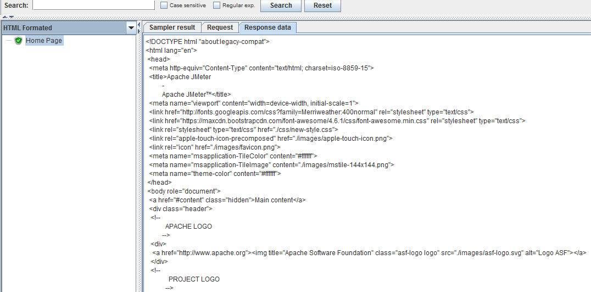Focus the Search text field

coord(93,5)
